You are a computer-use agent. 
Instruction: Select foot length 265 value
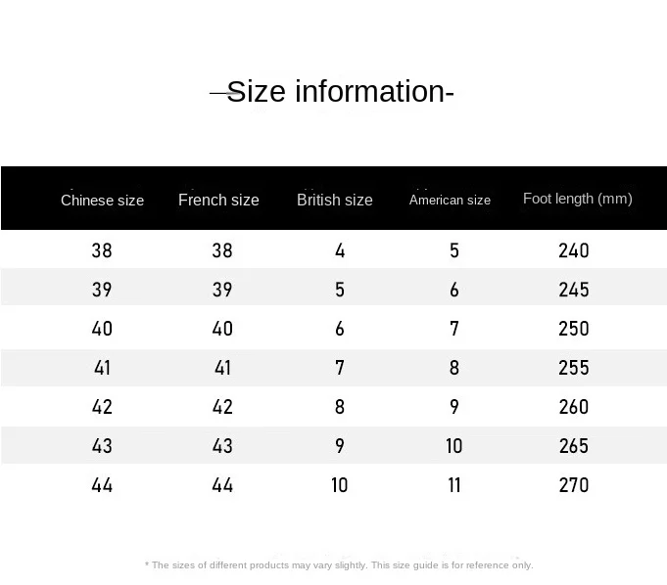coord(573,446)
